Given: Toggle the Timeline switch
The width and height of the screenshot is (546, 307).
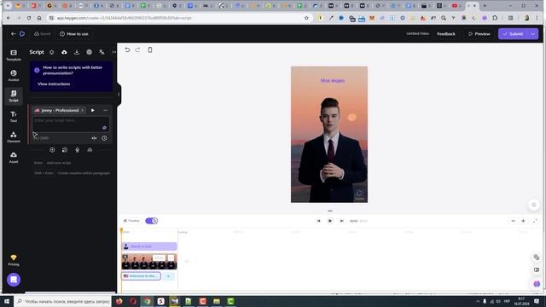Looking at the screenshot, I should click(x=152, y=221).
